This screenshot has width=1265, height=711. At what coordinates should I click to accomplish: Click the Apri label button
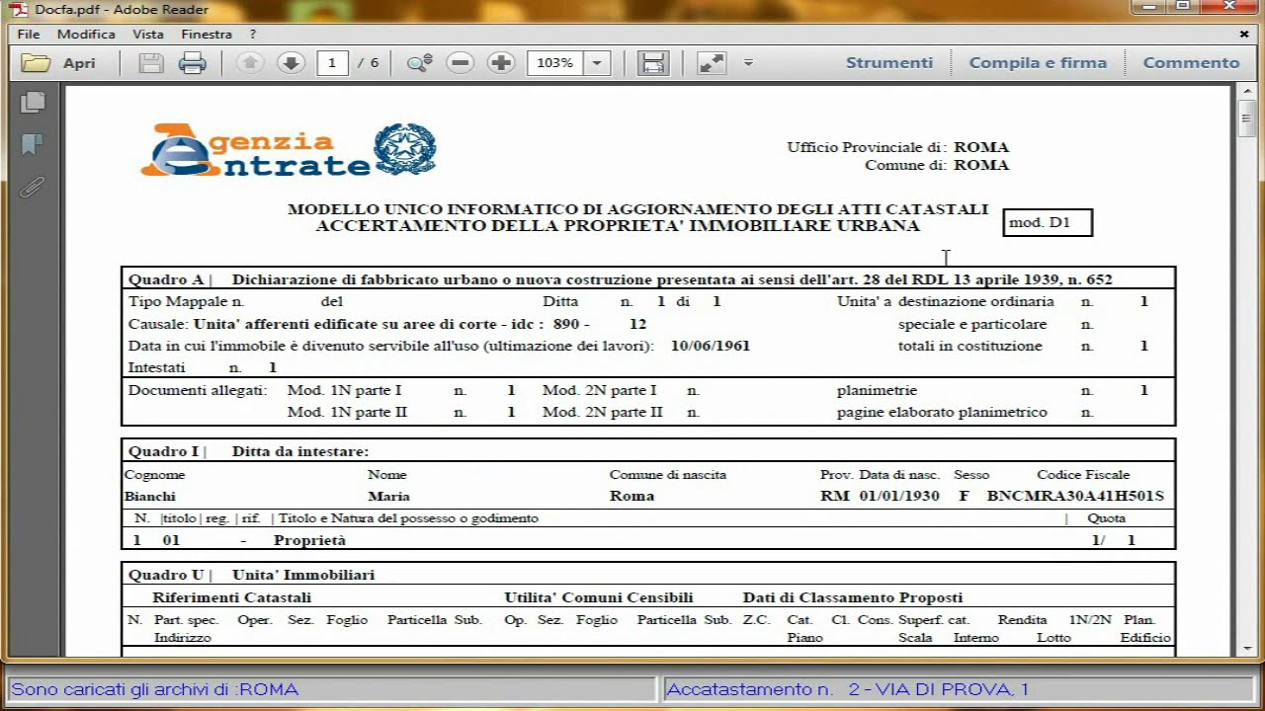point(79,63)
